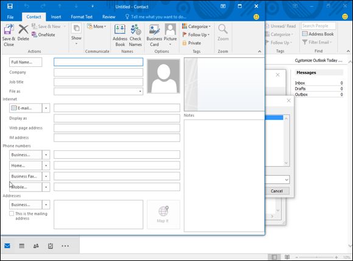The height and width of the screenshot is (261, 353).
Task: Click the Map It globe icon
Action: pyautogui.click(x=164, y=211)
